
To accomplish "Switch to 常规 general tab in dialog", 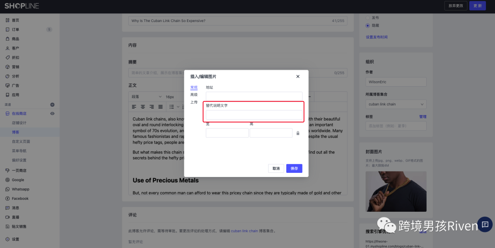I will (x=194, y=88).
